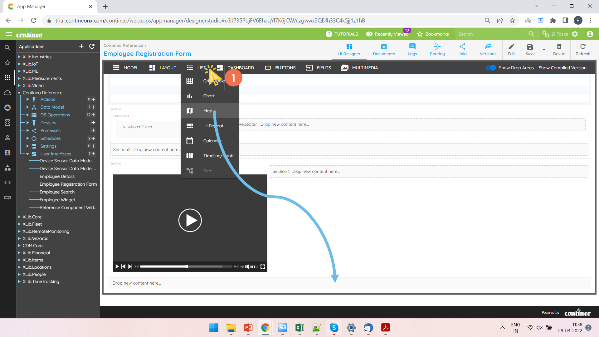The width and height of the screenshot is (599, 337).
Task: Open the Logs icon
Action: (x=412, y=47)
